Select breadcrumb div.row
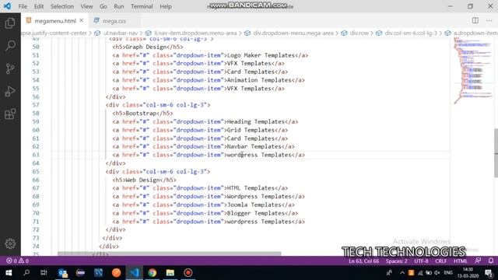498x280 pixels. (359, 33)
